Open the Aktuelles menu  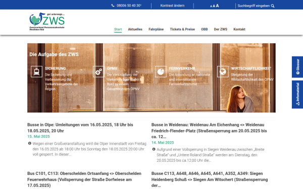tap(135, 29)
